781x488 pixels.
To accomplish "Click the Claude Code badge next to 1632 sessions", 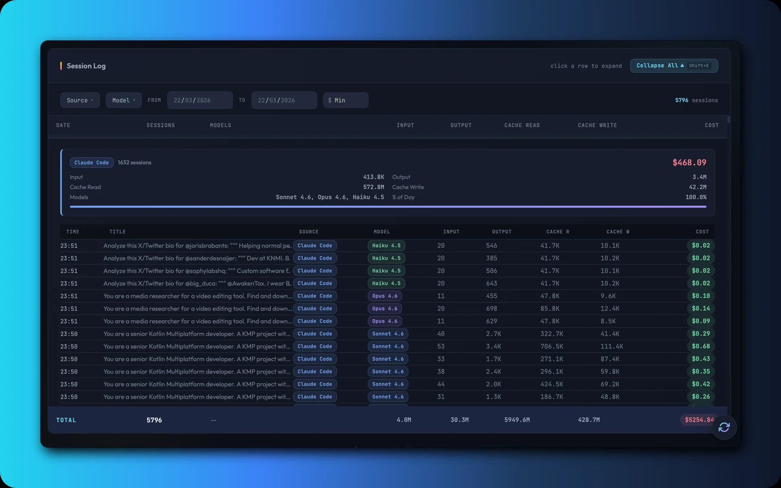I will click(x=92, y=163).
